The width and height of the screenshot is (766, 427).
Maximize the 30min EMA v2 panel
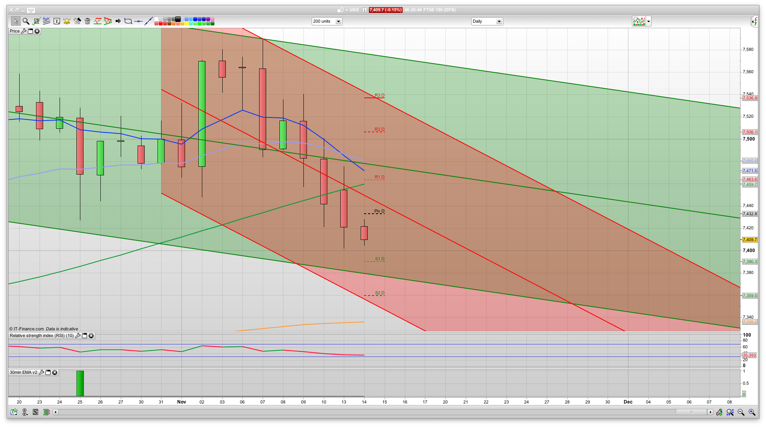point(48,372)
